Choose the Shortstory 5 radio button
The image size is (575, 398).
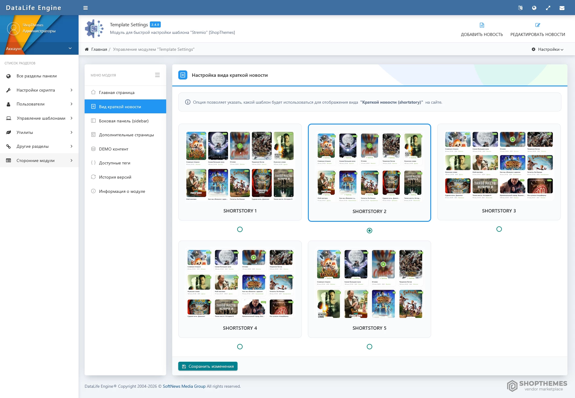(x=369, y=347)
